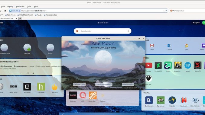The width and height of the screenshot is (205, 115).
Task: Open the Gmail shortcut icon
Action: coord(152,46)
